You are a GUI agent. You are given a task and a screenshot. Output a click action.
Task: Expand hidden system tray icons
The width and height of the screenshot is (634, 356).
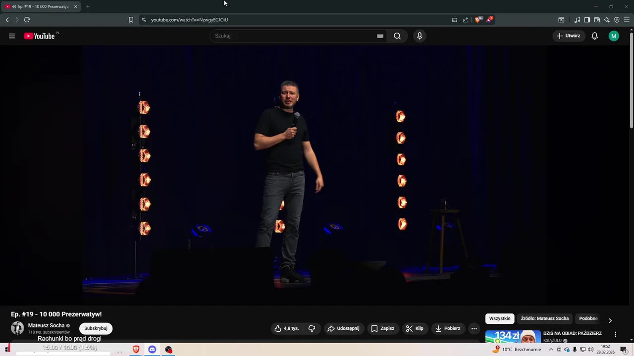coord(551,350)
